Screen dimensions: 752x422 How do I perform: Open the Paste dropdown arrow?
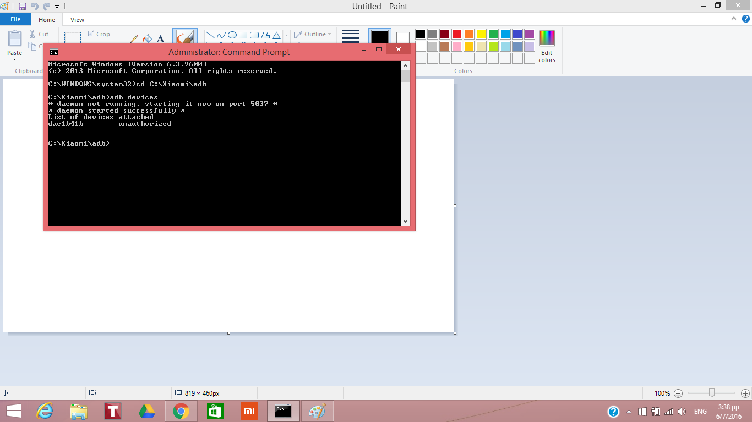pos(15,59)
